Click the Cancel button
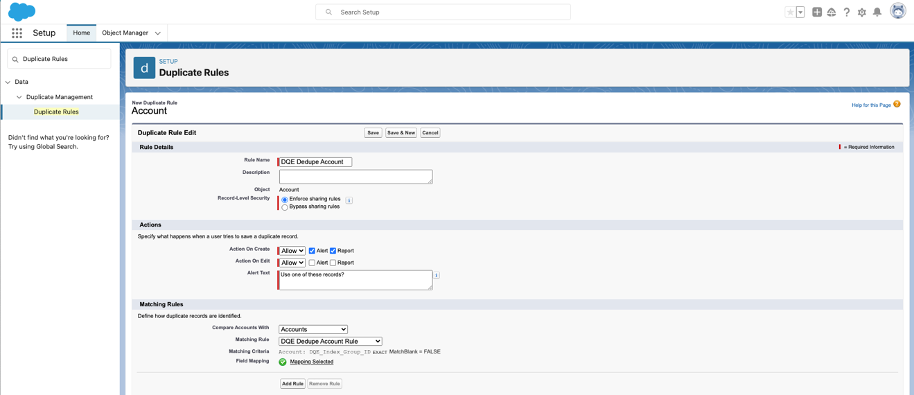This screenshot has height=395, width=914. 430,132
